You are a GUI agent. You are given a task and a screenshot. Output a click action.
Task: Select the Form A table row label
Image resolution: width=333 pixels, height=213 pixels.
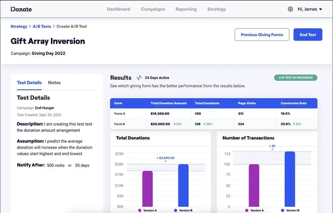120,114
